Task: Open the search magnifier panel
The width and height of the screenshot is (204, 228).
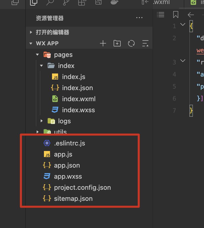Action: point(50,3)
